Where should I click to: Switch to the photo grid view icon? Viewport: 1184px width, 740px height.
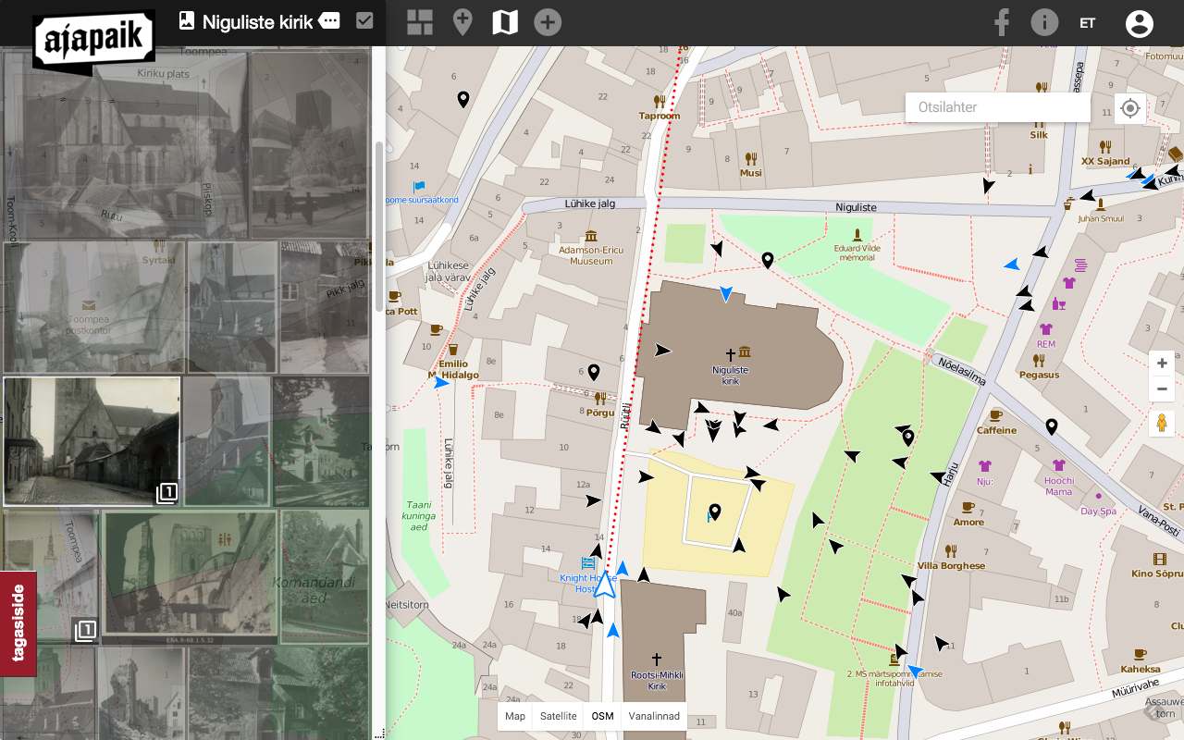click(x=420, y=22)
